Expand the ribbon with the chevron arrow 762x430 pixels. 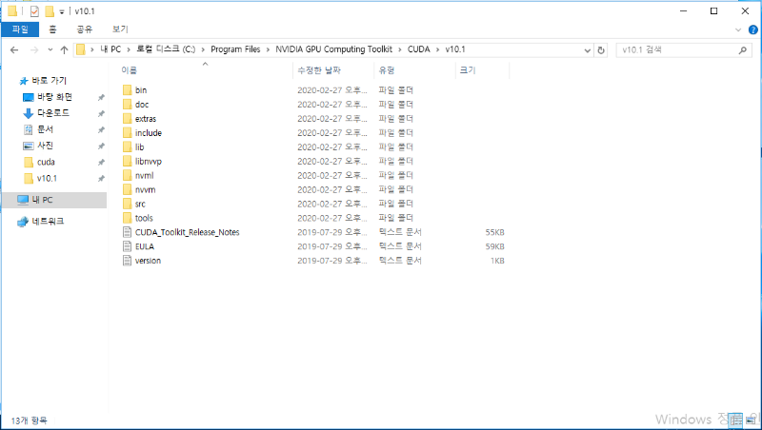click(739, 29)
